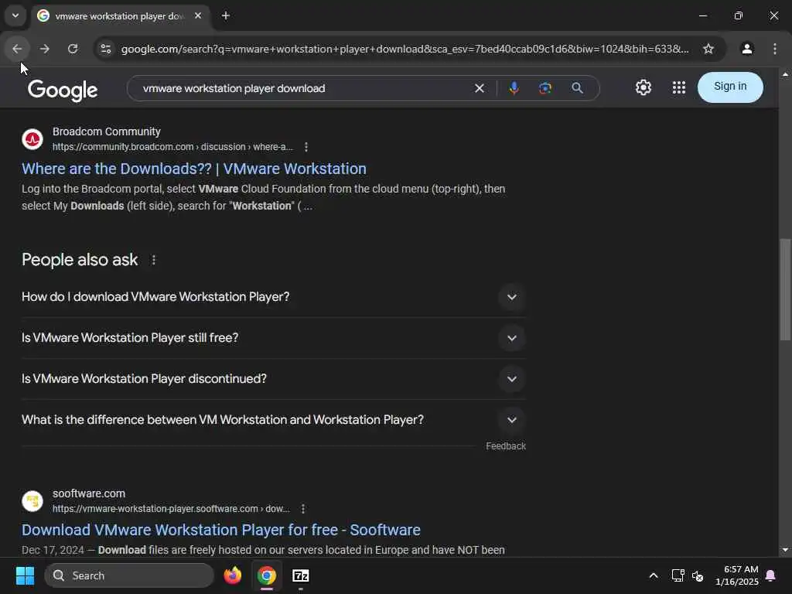Click the sooftware.com favicon

pyautogui.click(x=32, y=501)
